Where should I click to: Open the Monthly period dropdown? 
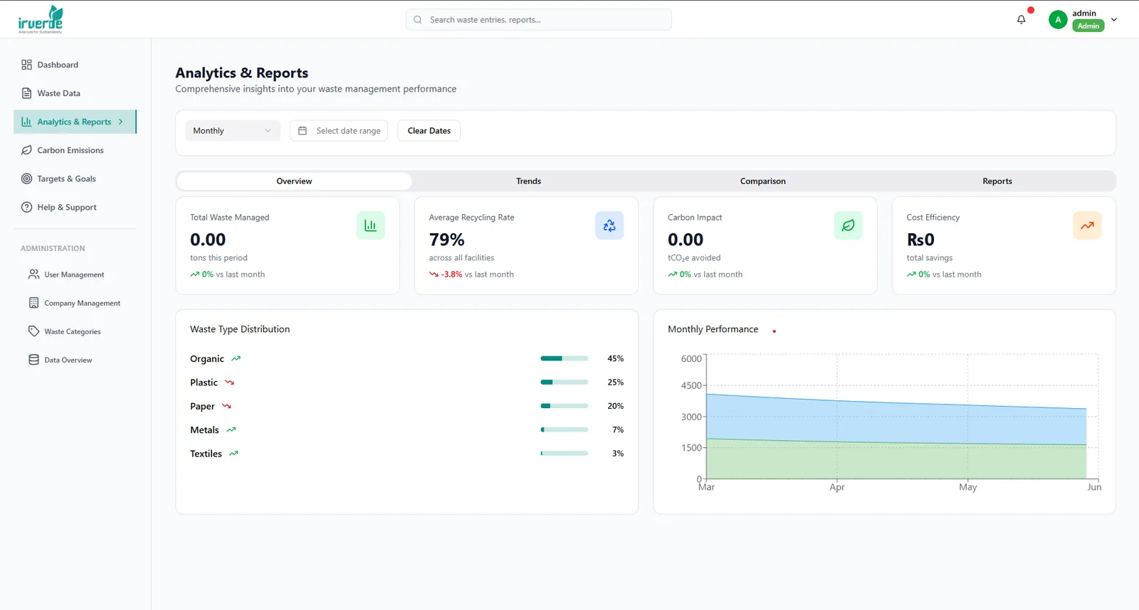[233, 131]
